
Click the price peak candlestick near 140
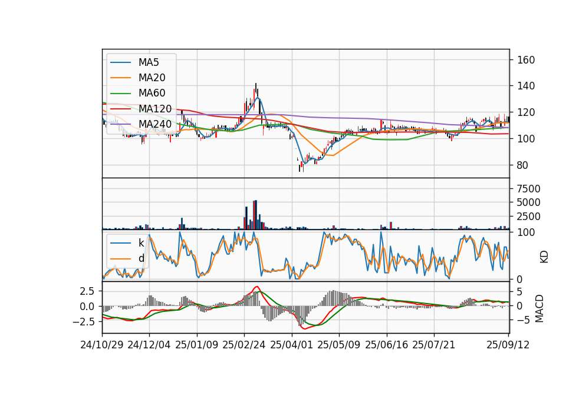click(256, 89)
